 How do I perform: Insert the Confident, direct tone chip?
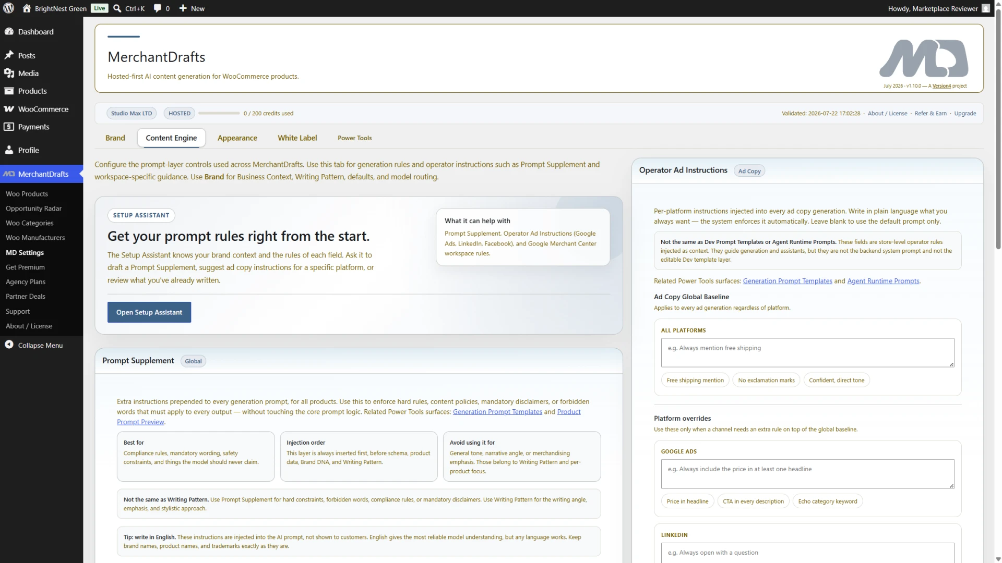pyautogui.click(x=837, y=380)
